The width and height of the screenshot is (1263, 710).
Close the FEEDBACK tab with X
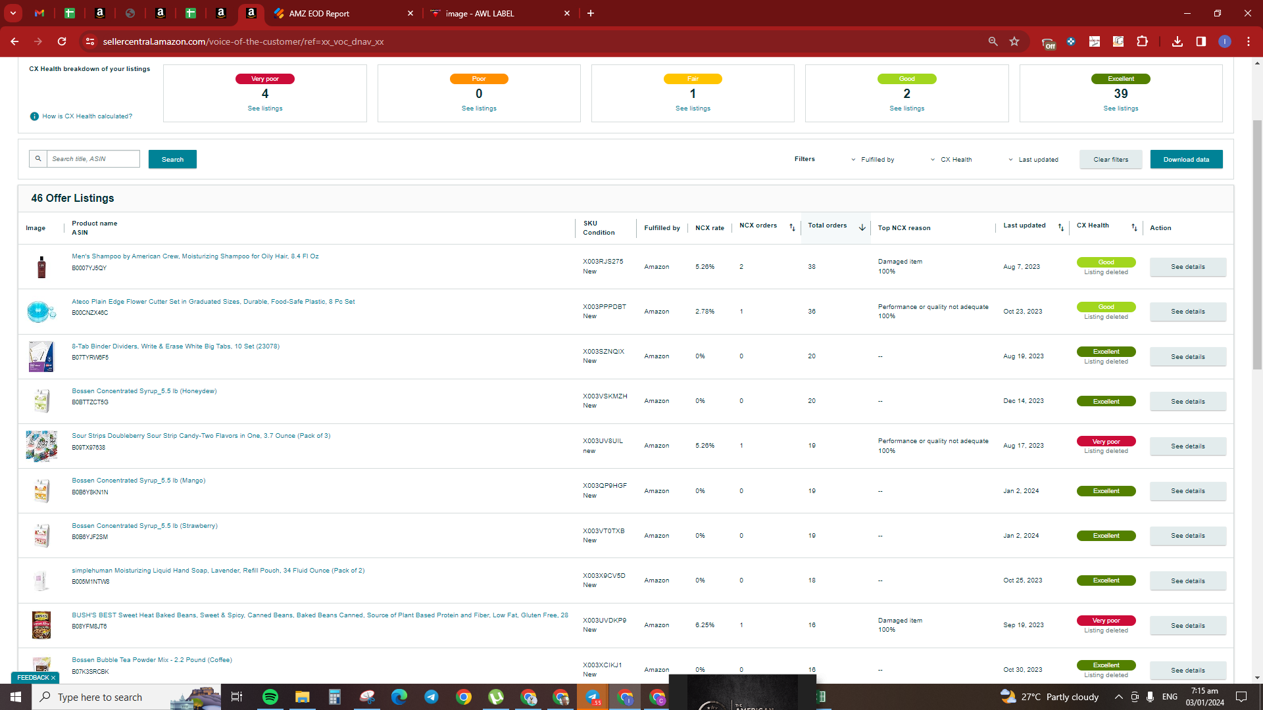53,678
